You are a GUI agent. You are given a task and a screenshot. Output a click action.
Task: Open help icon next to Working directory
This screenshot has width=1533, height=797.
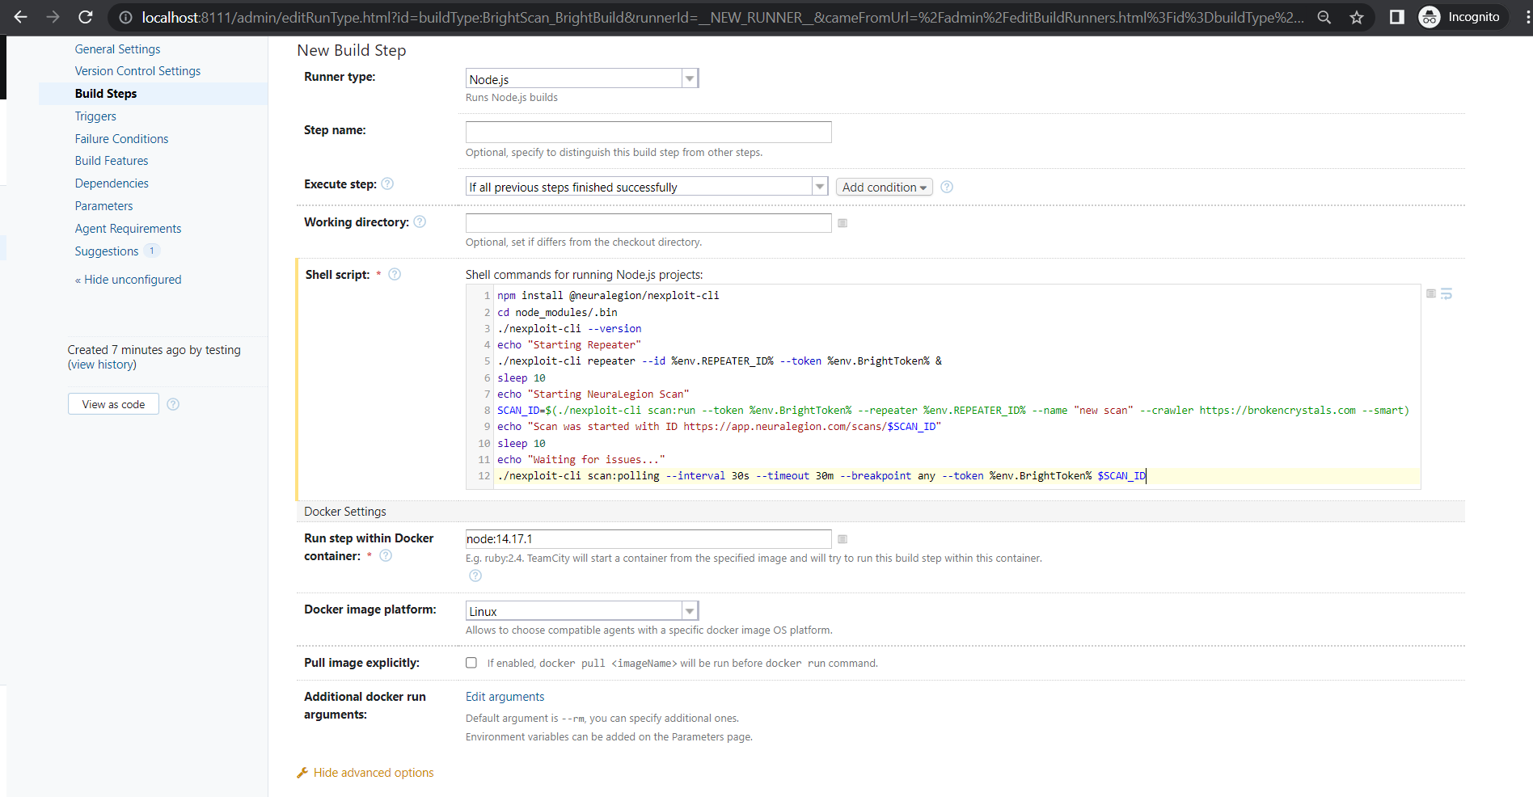point(420,221)
